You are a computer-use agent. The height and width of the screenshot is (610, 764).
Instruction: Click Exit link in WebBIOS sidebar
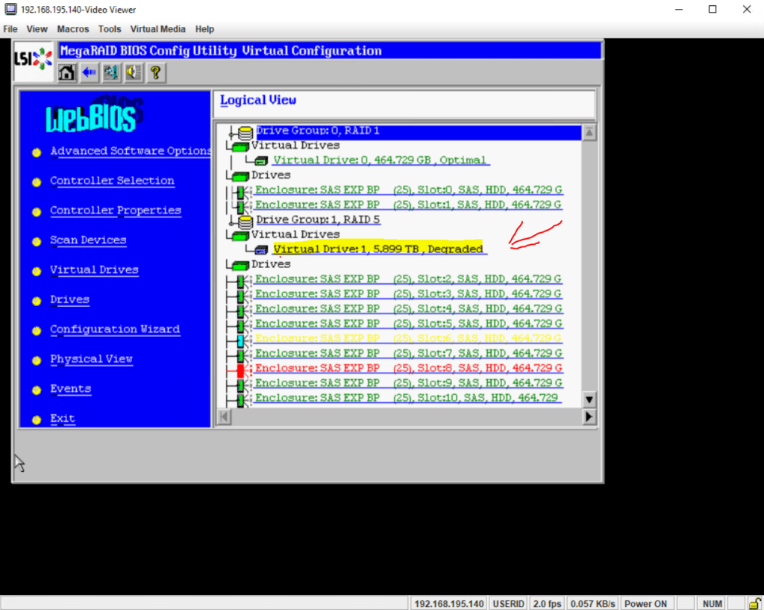click(63, 419)
